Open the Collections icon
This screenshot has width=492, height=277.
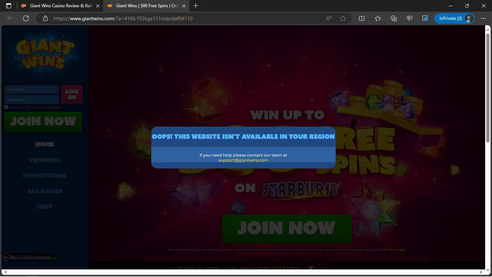point(394,18)
